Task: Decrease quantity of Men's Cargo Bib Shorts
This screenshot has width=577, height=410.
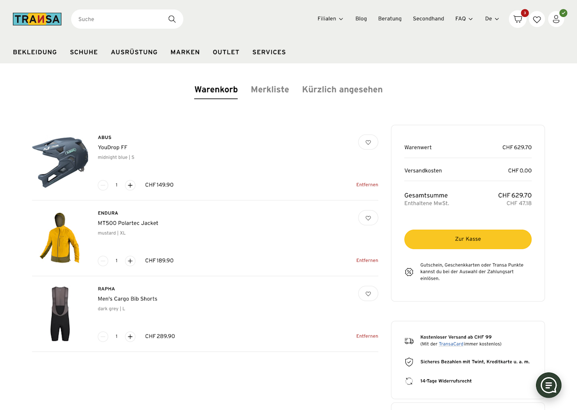Action: (103, 336)
